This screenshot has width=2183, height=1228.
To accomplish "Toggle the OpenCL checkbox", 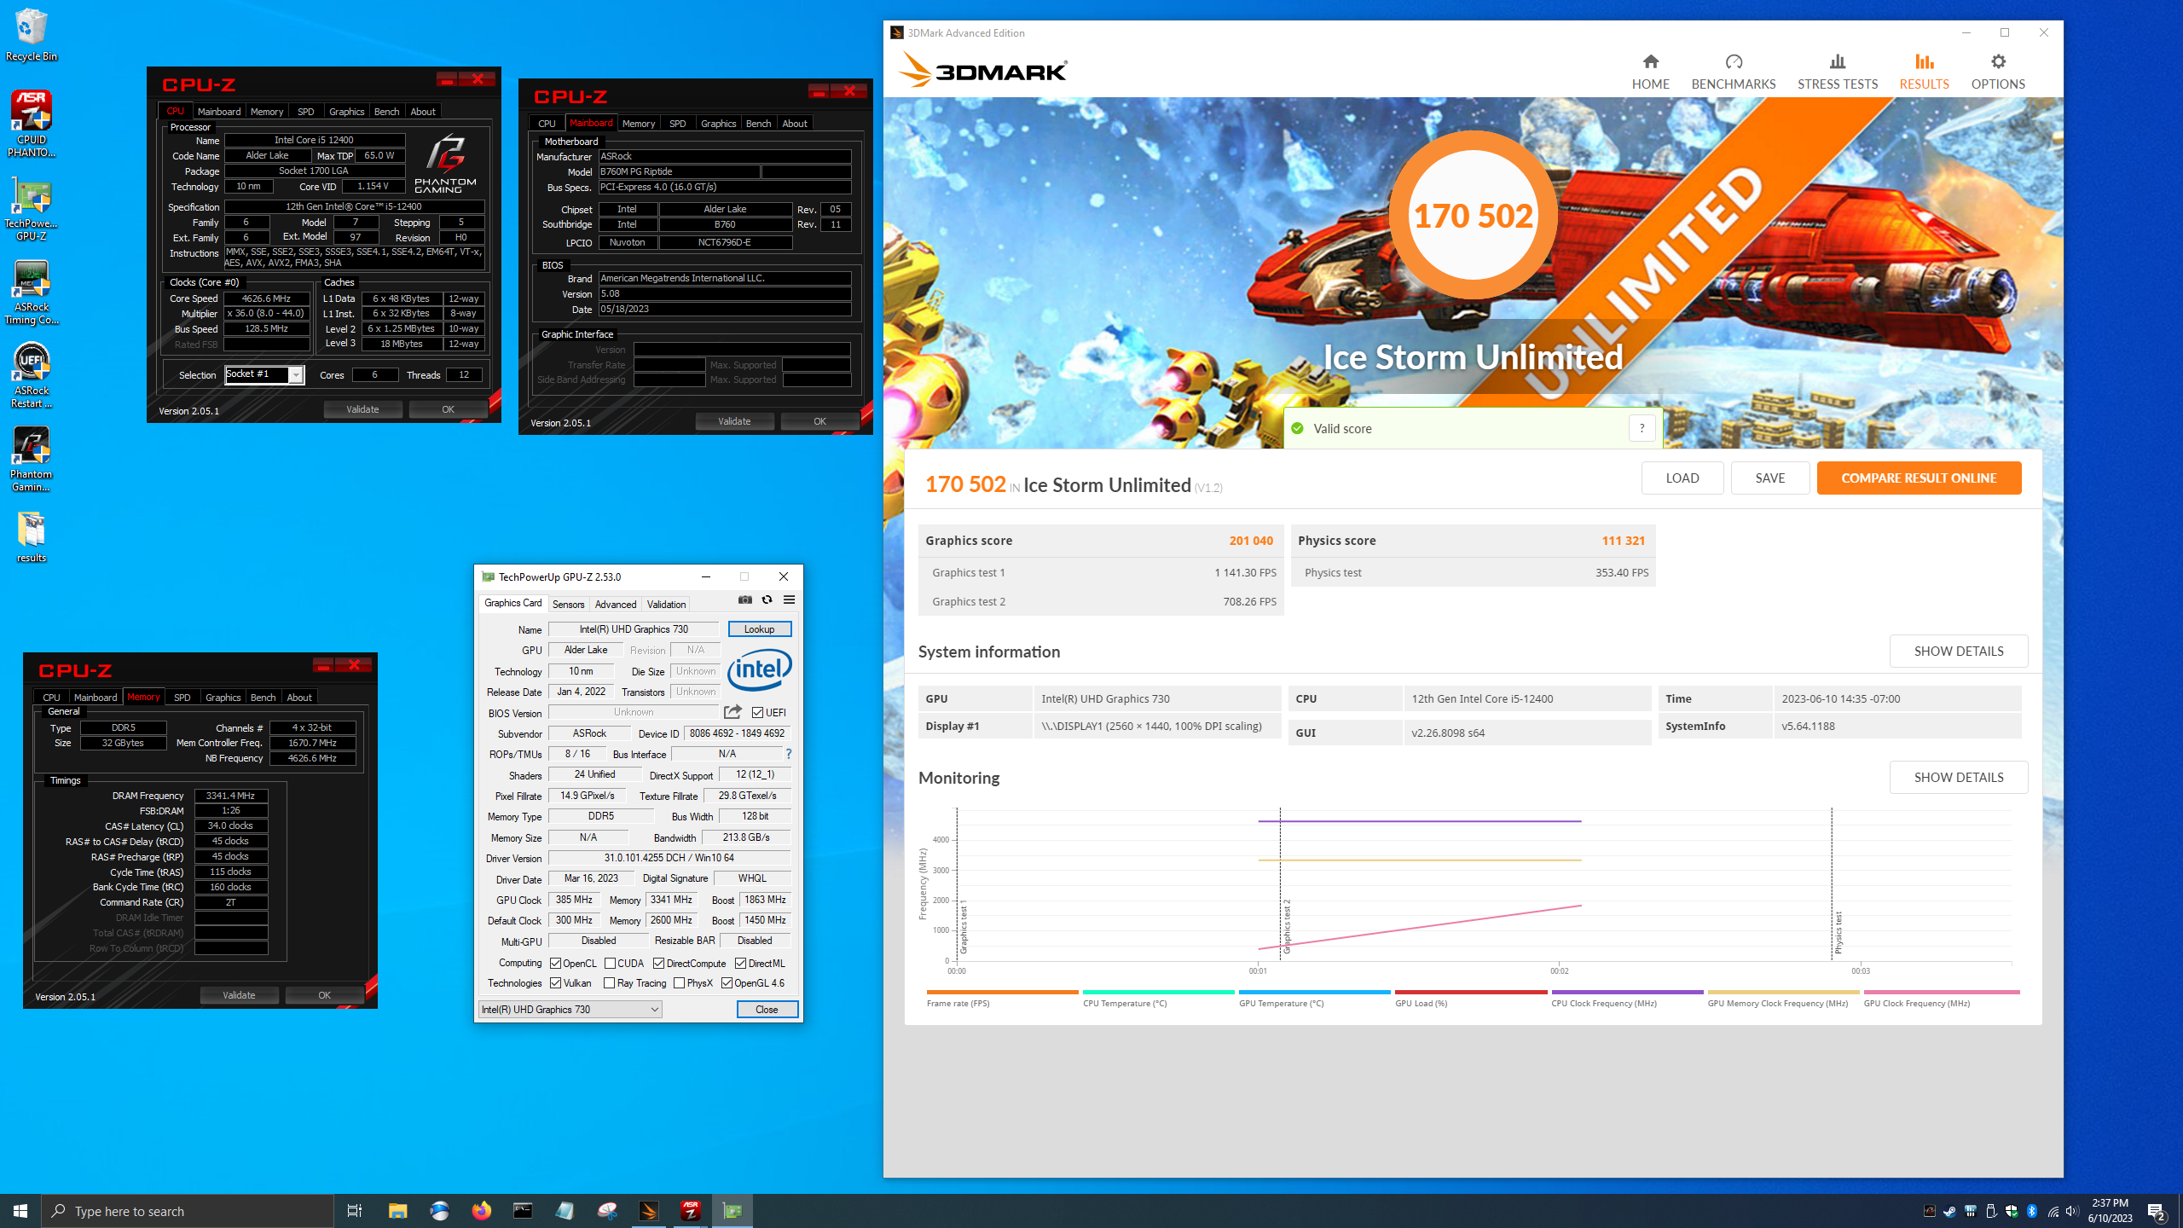I will (x=555, y=963).
